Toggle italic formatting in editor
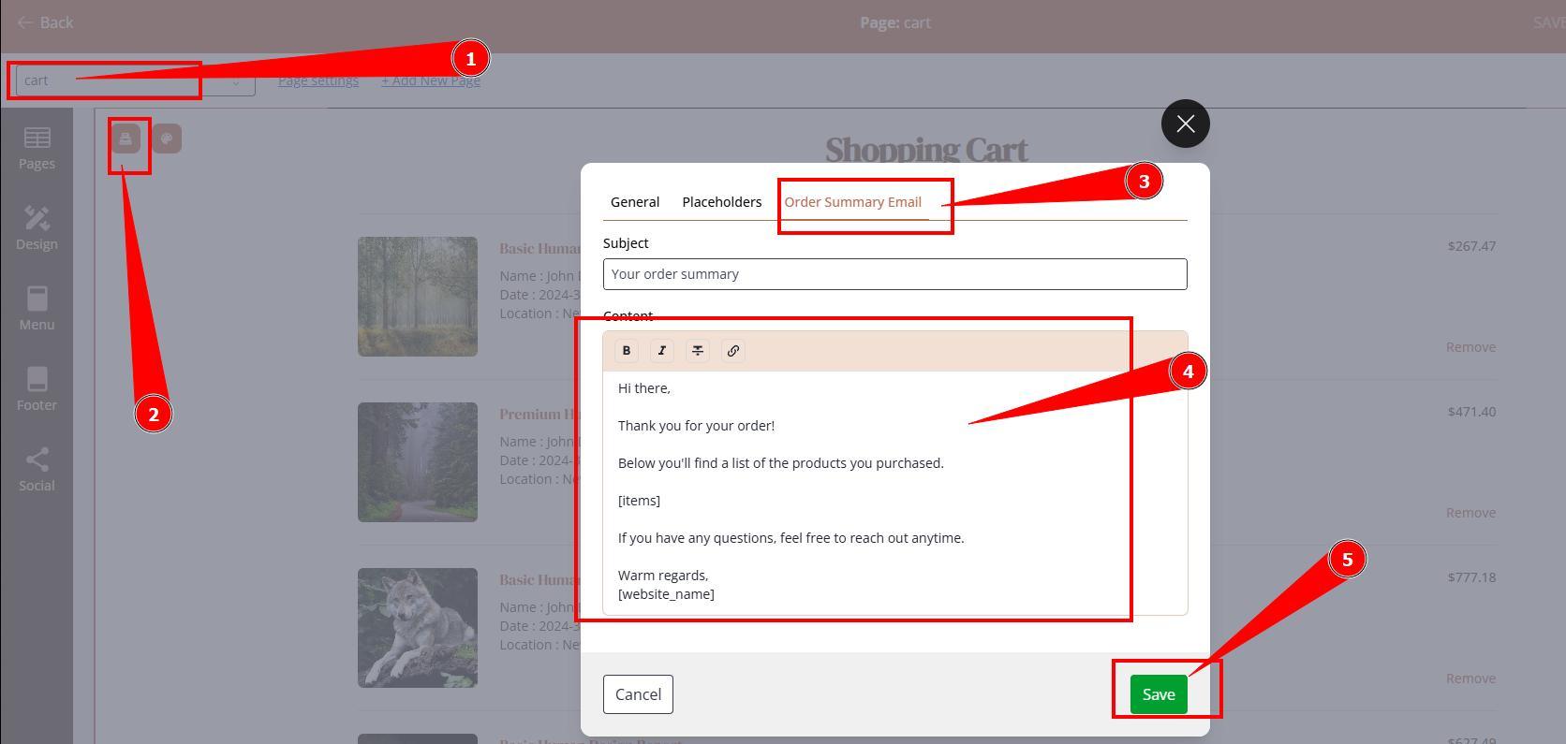The height and width of the screenshot is (744, 1566). 662,351
